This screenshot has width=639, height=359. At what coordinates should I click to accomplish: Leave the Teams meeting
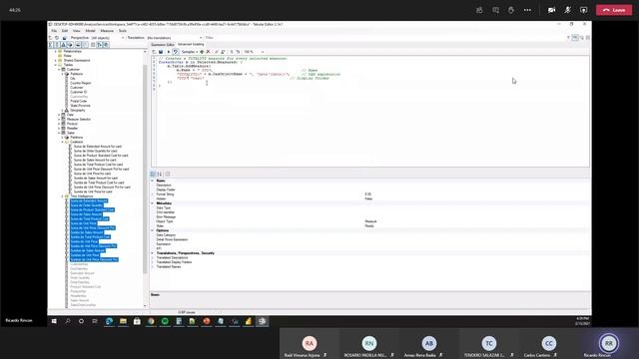pyautogui.click(x=614, y=10)
